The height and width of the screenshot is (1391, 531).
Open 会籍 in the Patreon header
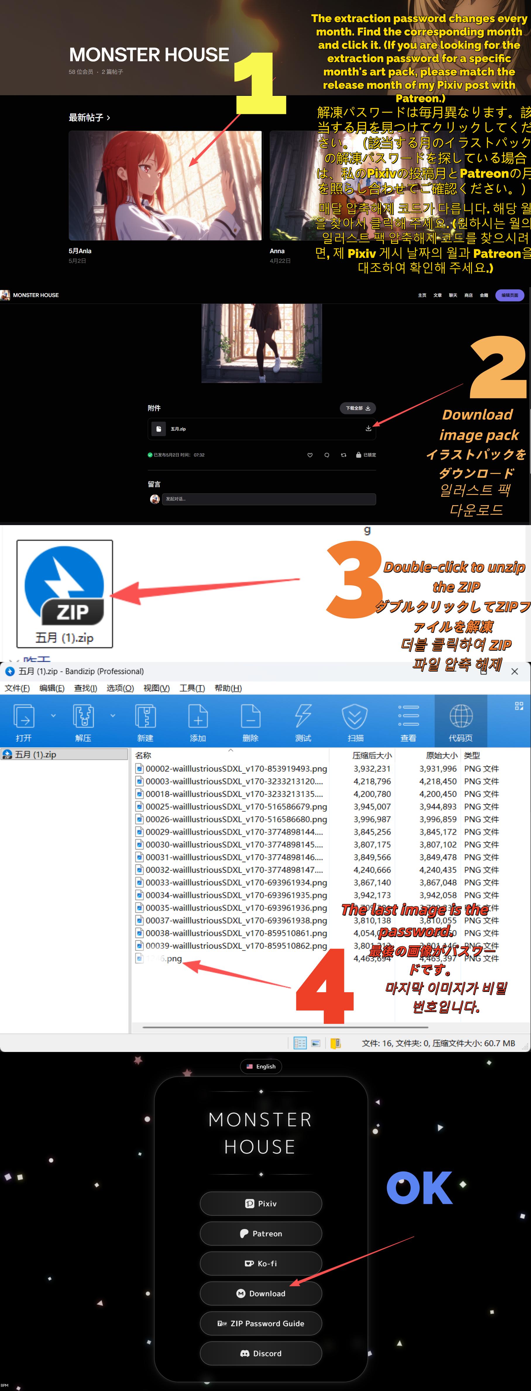pos(484,295)
